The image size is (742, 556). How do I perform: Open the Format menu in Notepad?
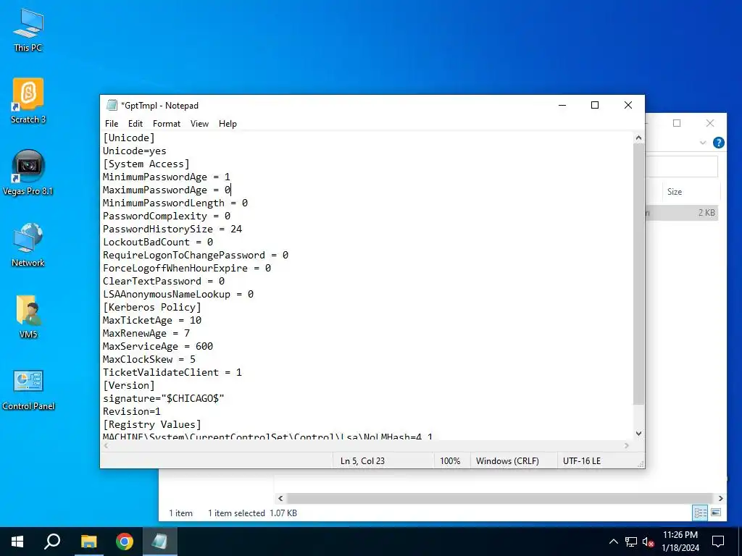point(167,123)
